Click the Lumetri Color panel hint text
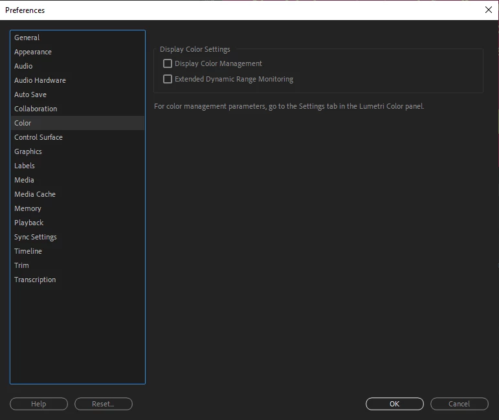The width and height of the screenshot is (499, 420). [289, 106]
